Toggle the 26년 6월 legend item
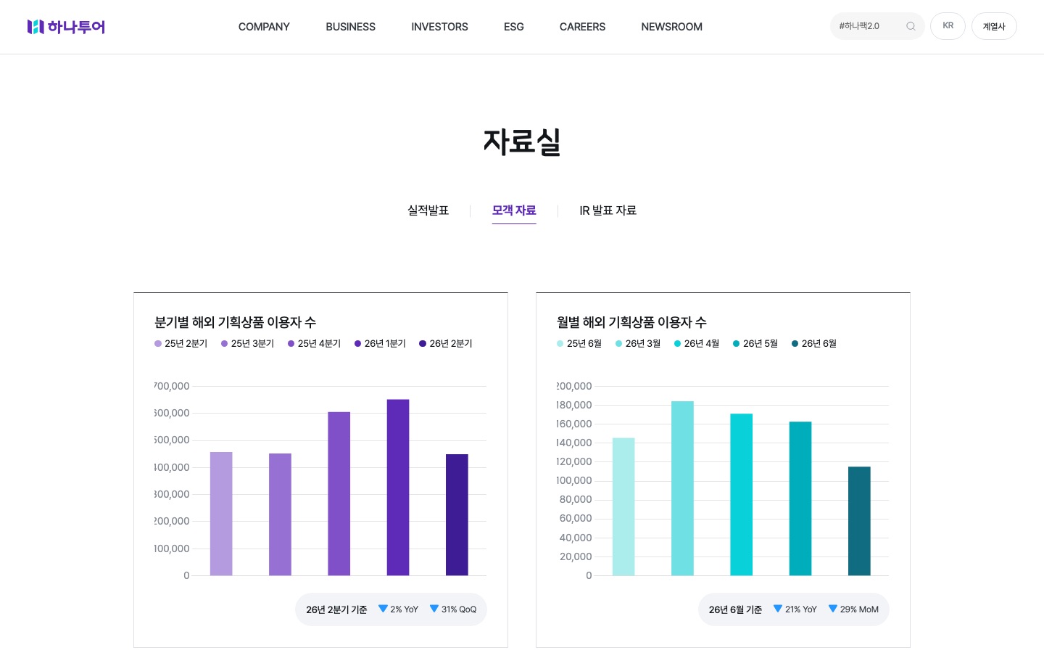Image resolution: width=1044 pixels, height=653 pixels. pyautogui.click(x=814, y=344)
